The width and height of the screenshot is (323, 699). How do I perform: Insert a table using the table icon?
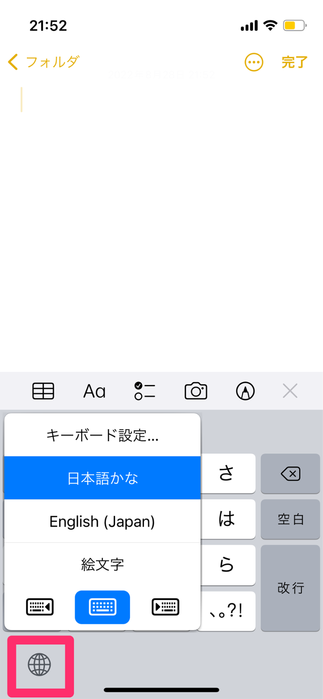pos(43,391)
